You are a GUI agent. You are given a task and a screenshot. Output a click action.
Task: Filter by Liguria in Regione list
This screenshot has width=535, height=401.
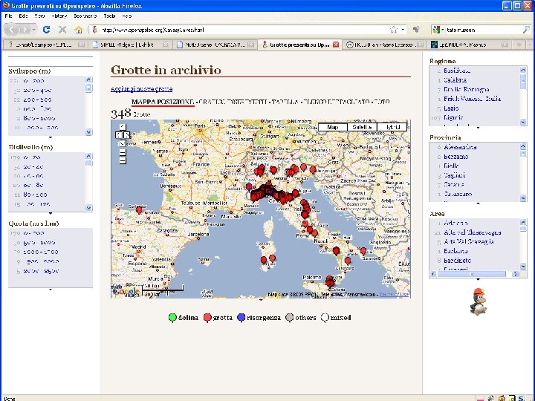[x=453, y=117]
